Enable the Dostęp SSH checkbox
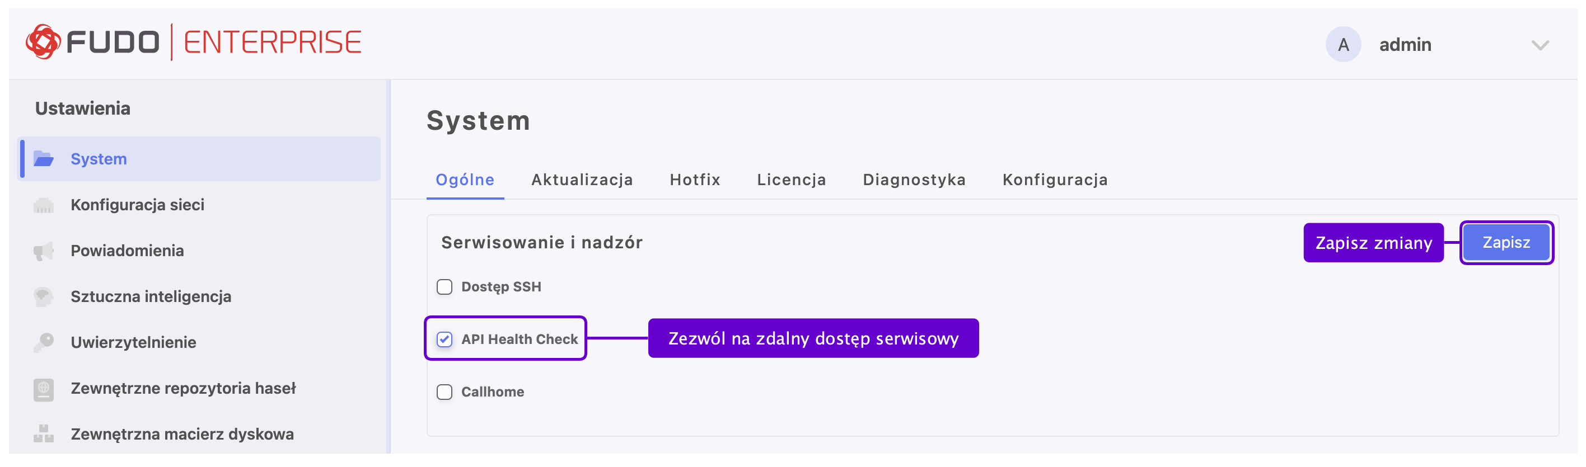 (x=444, y=287)
